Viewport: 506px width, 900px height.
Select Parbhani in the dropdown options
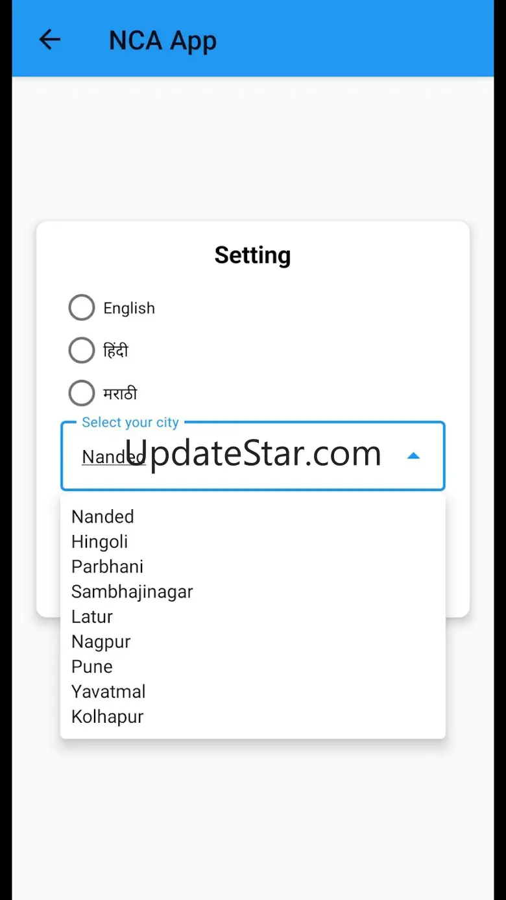(x=107, y=567)
